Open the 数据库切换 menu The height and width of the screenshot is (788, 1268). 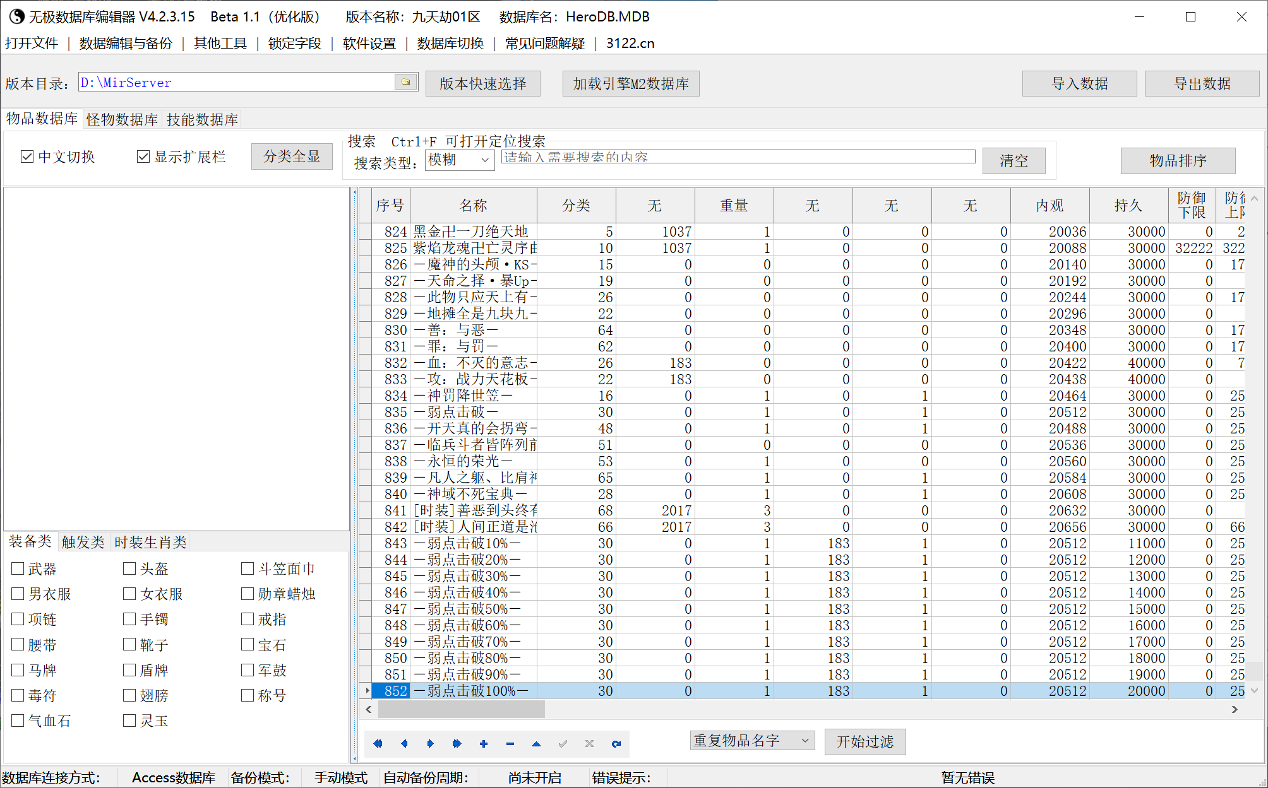tap(450, 43)
